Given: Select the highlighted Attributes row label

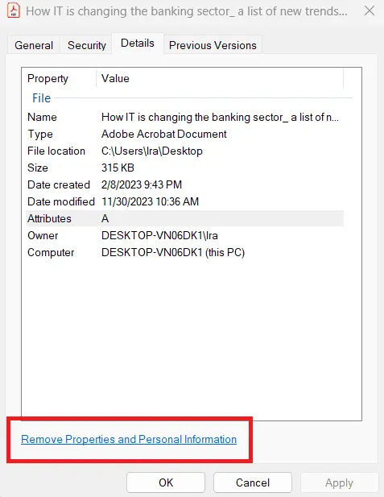Looking at the screenshot, I should (x=49, y=219).
